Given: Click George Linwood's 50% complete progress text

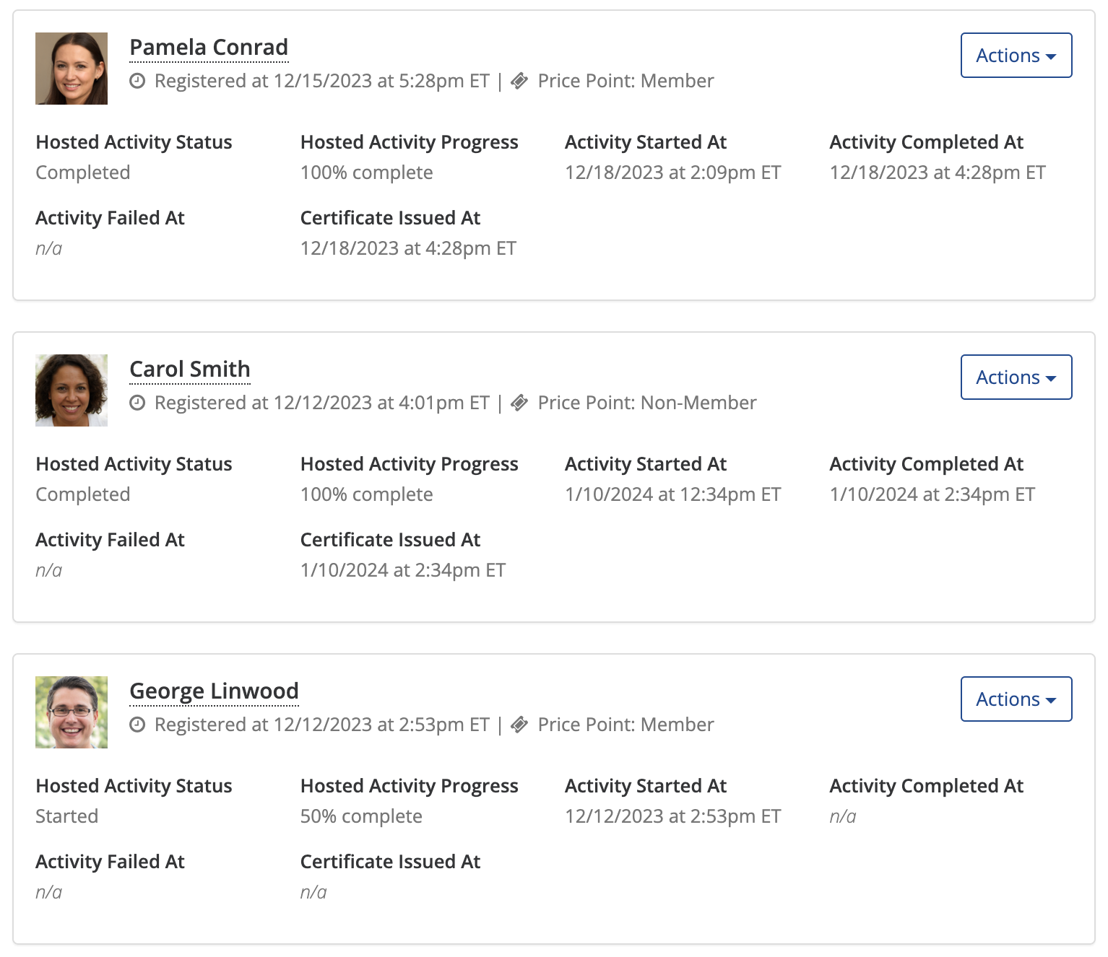Looking at the screenshot, I should pyautogui.click(x=361, y=816).
